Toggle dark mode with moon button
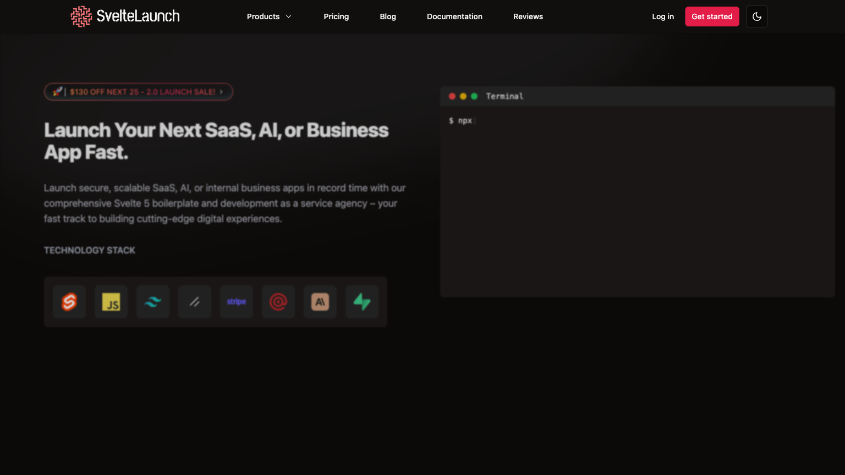 click(756, 16)
